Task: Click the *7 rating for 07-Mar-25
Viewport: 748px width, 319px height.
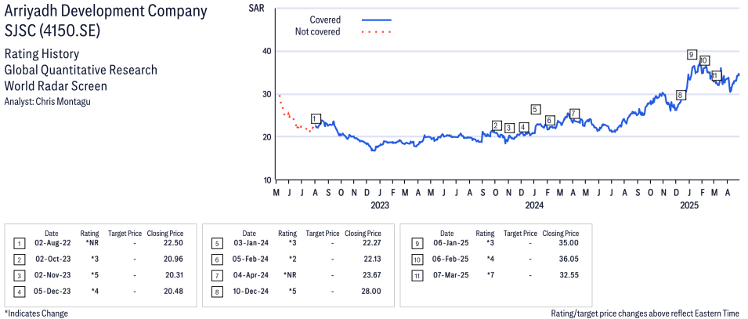Action: pos(490,276)
